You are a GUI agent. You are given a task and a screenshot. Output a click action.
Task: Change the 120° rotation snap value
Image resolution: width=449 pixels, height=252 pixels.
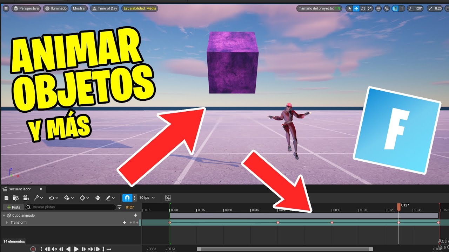point(419,8)
